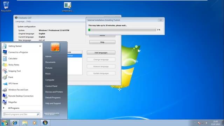
Task: Open shutdown options arrow
Action: (x=57, y=114)
